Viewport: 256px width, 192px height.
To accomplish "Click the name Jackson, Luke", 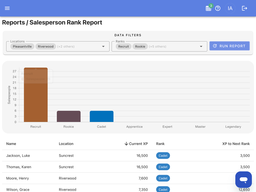I will [18, 156].
